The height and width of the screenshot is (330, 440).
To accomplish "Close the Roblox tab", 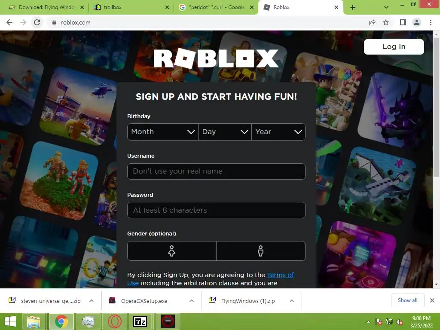I will click(x=336, y=8).
